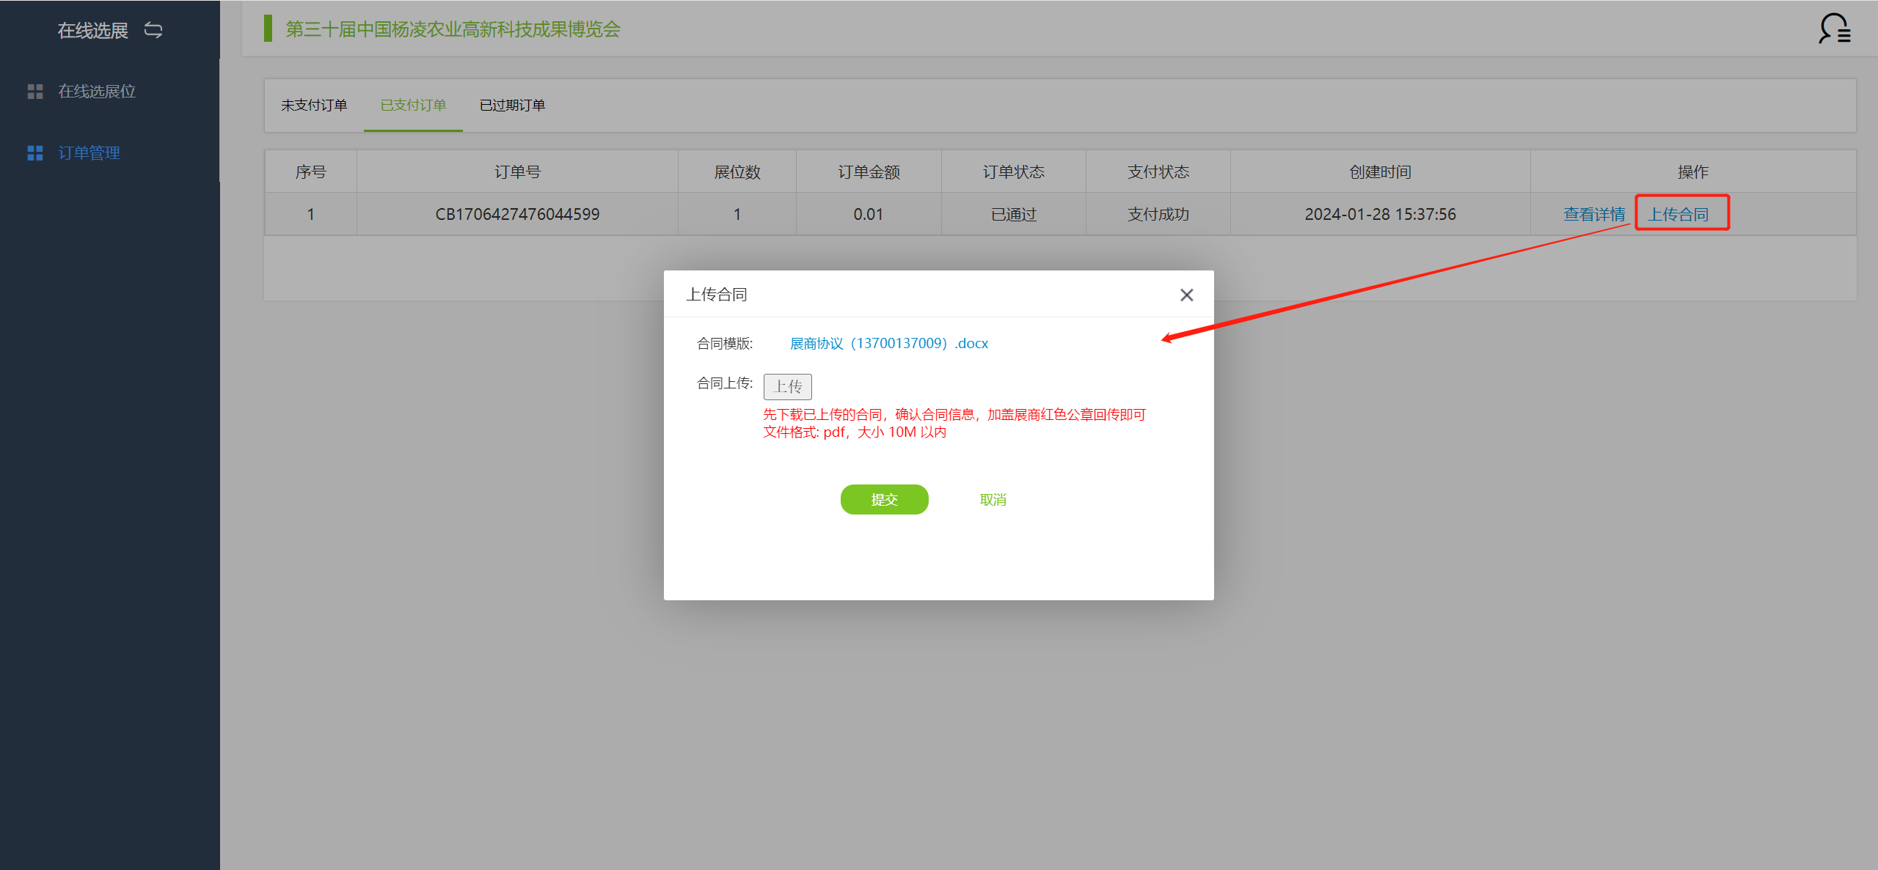Image resolution: width=1878 pixels, height=870 pixels.
Task: Select order number CB1706427476044599
Action: coord(517,214)
